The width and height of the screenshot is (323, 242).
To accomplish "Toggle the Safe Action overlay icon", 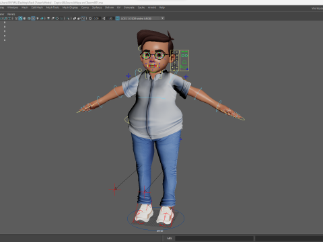I will (5, 18).
